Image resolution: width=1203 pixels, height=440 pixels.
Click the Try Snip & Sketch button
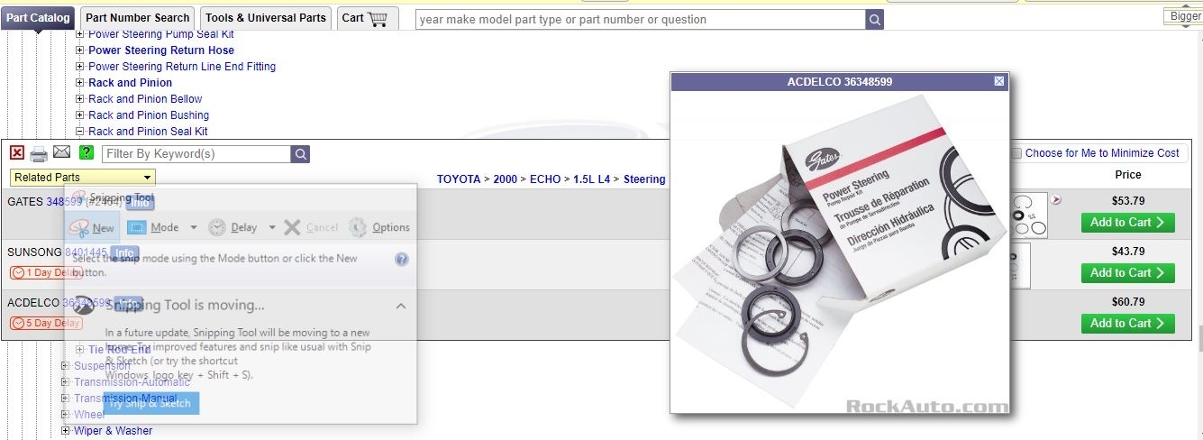(150, 403)
